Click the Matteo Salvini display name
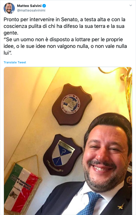Viewport: 136px width, 215px height. coord(29,6)
